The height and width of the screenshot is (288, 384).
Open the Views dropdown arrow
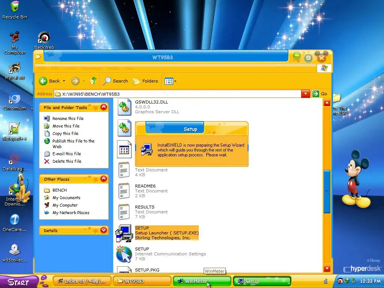175,81
